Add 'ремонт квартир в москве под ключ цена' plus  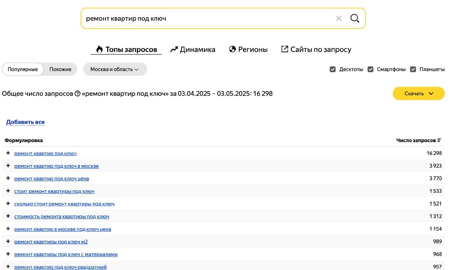8,229
